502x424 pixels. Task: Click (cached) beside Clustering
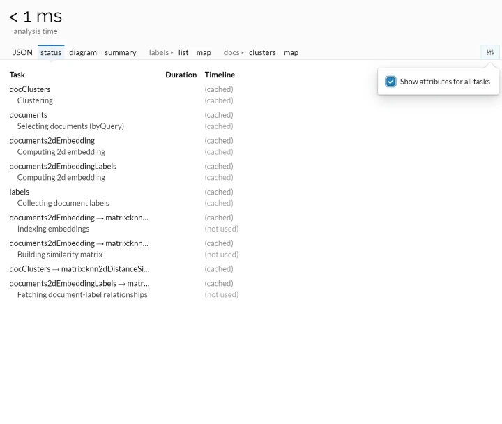point(219,100)
